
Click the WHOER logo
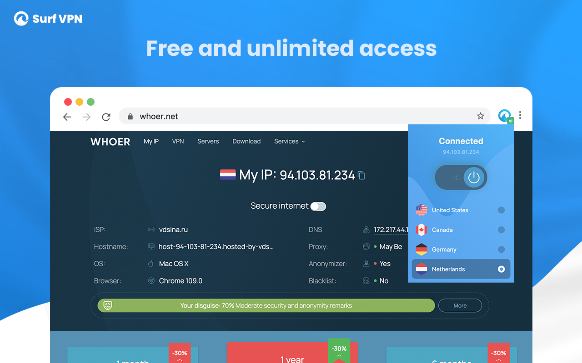(x=110, y=142)
